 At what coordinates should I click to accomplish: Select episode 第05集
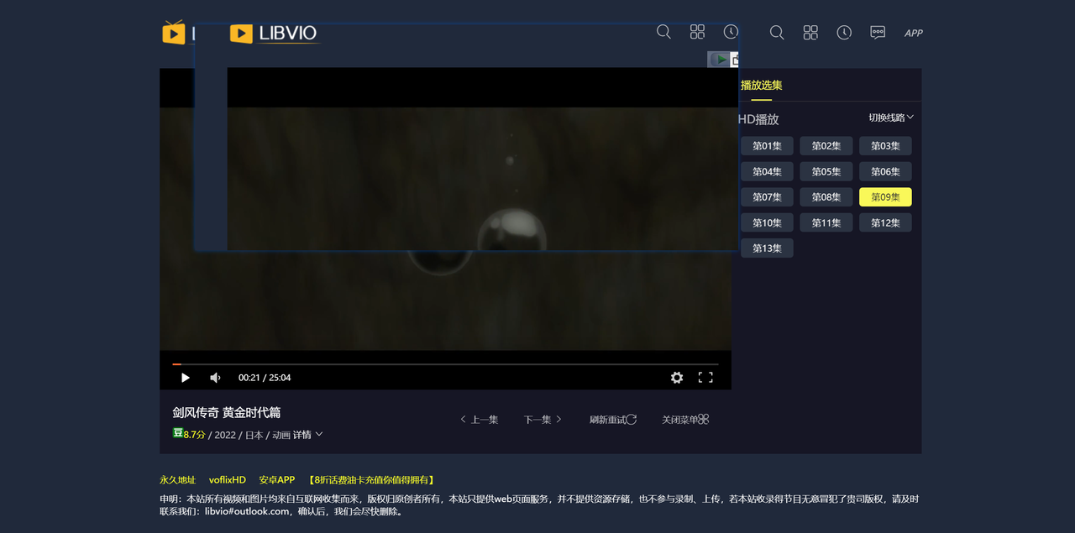pos(826,171)
